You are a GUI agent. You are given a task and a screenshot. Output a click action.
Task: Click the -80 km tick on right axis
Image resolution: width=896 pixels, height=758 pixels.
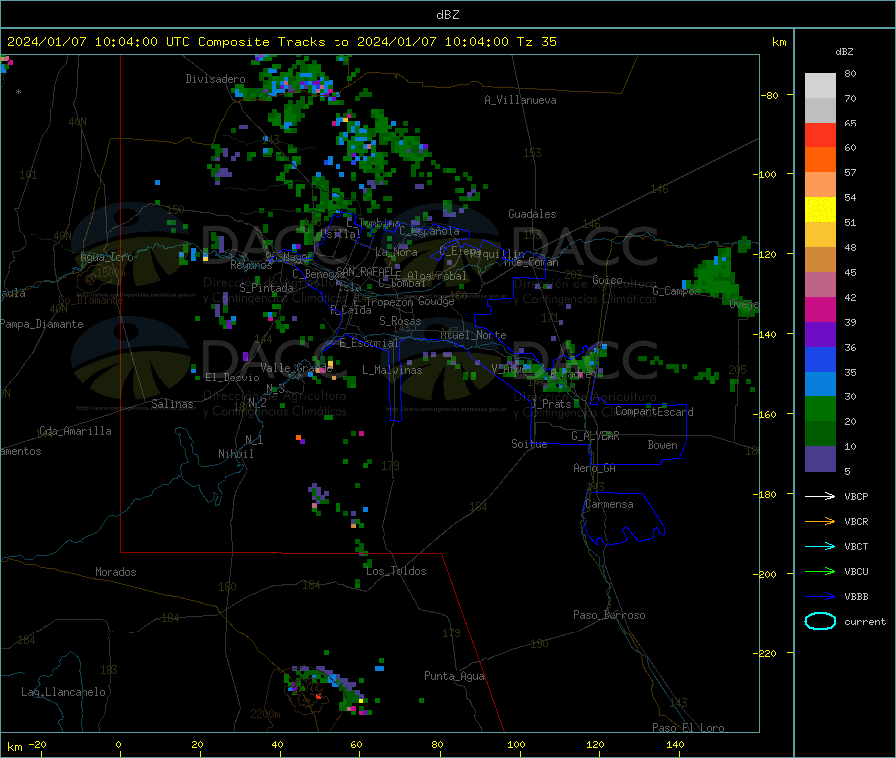770,95
